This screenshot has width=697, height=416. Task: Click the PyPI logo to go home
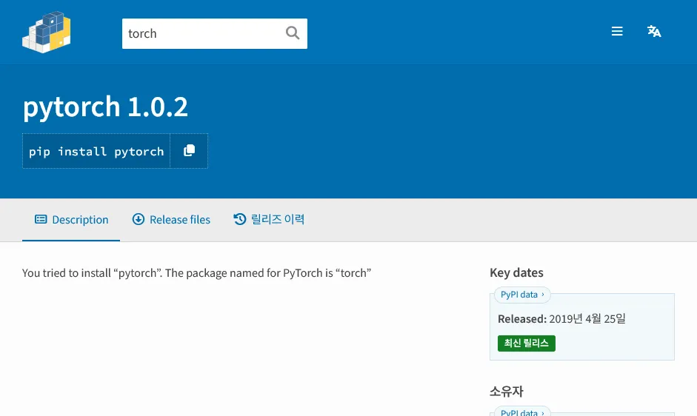(x=46, y=32)
